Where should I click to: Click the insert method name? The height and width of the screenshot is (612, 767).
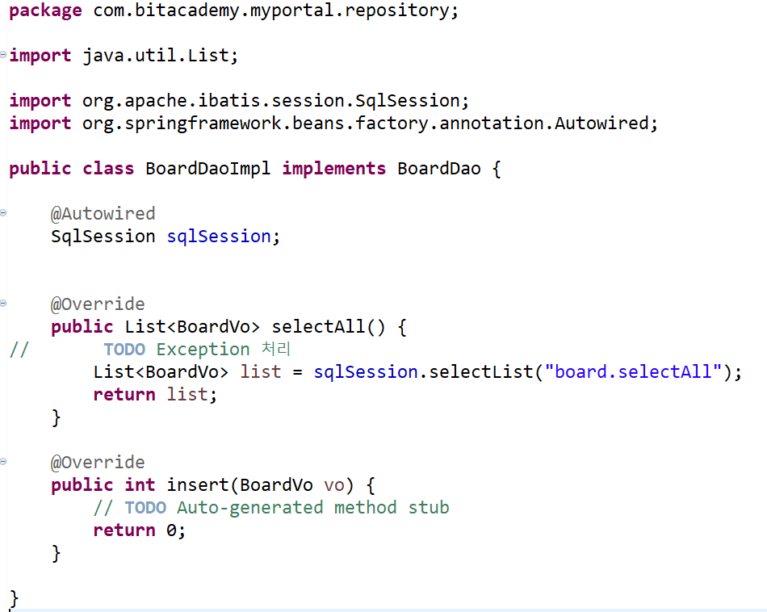click(x=198, y=484)
